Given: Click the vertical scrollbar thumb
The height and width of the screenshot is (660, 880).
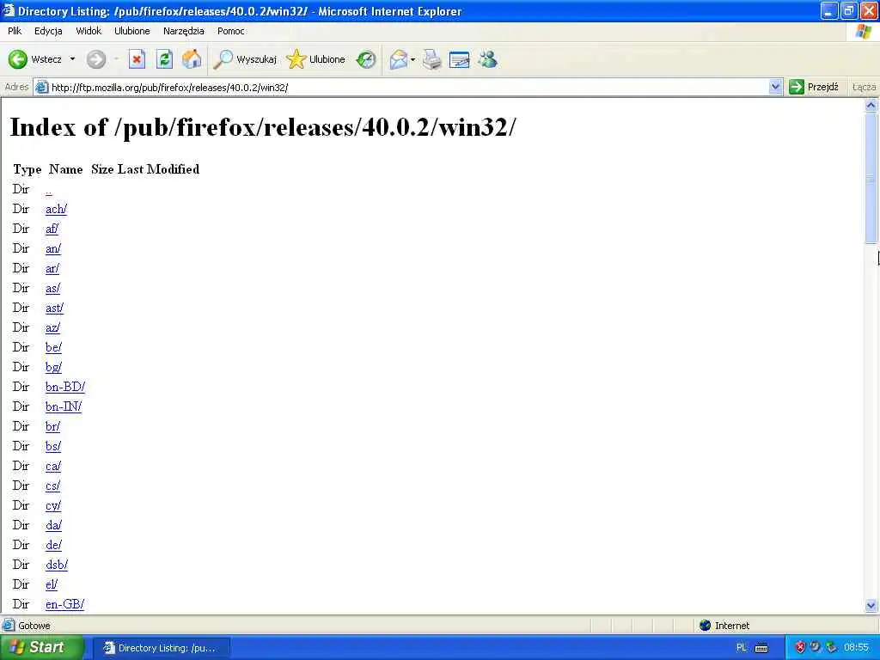Looking at the screenshot, I should 871,177.
